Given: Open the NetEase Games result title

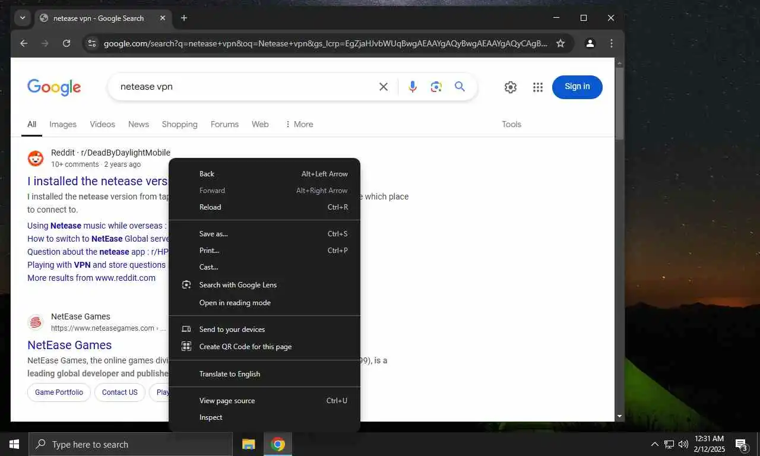Looking at the screenshot, I should (69, 345).
